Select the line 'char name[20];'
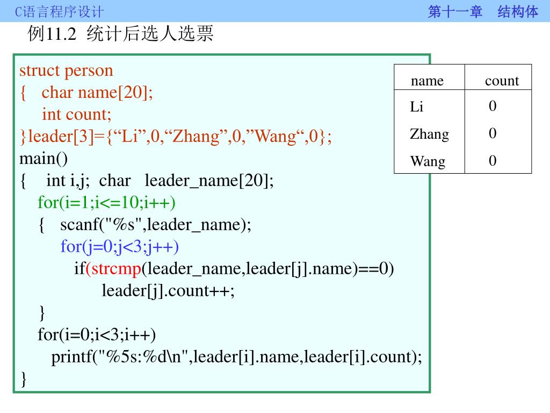The height and width of the screenshot is (413, 550). point(97,92)
